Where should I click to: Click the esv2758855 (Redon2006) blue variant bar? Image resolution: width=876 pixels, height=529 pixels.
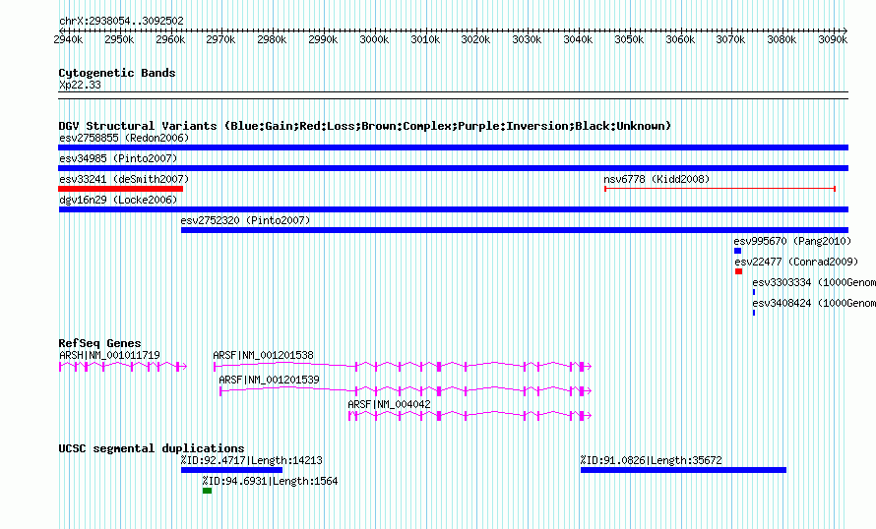coord(453,147)
